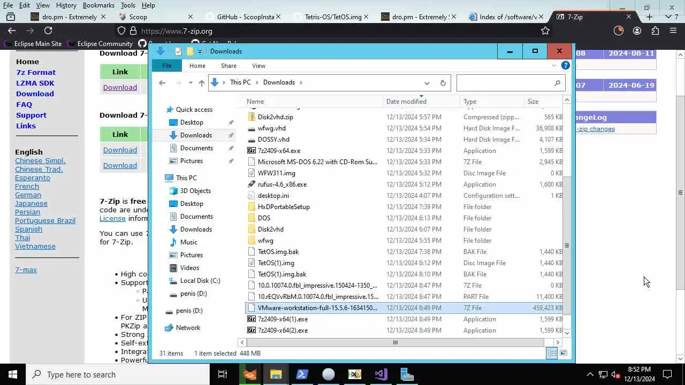Open FAQ link on 7-zip sidebar

[24, 104]
